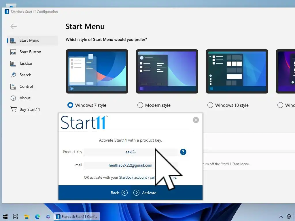This screenshot has height=221, width=295.
Task: Click the back arrow in the sidebar
Action: (14, 26)
